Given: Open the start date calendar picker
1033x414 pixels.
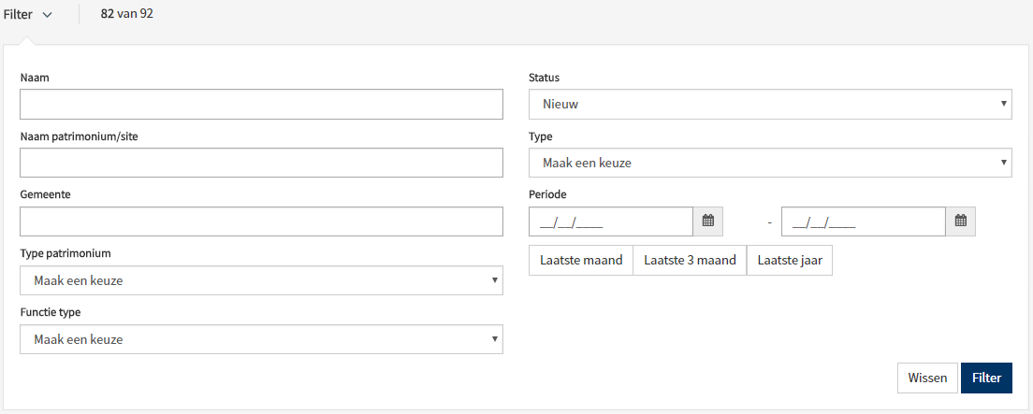Looking at the screenshot, I should click(708, 221).
